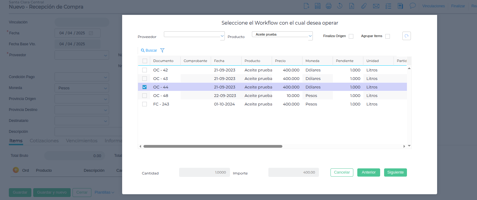Click the Cancelar button
Screen dimensions: 477x200
click(x=342, y=172)
